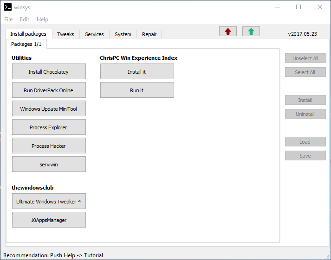Click the red up arrow button

(x=228, y=32)
